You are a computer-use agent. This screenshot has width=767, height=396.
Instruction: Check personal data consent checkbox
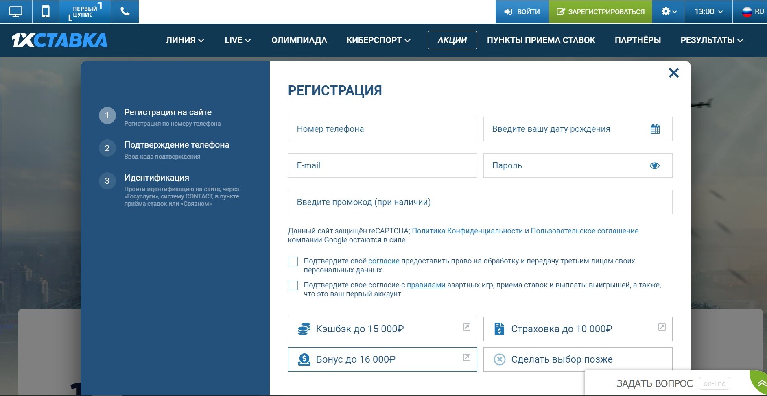pos(293,261)
